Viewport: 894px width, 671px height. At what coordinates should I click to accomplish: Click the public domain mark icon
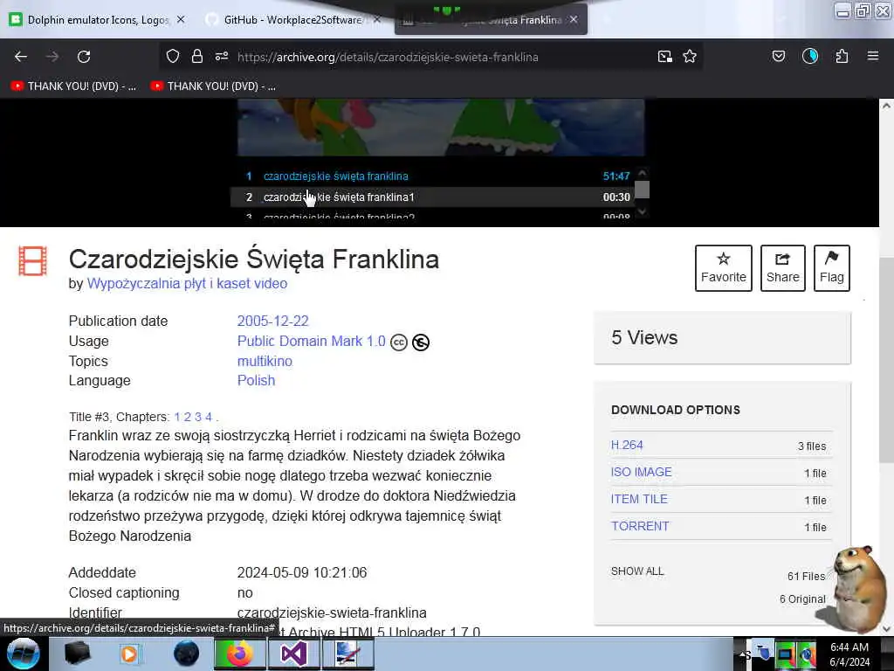click(x=421, y=342)
